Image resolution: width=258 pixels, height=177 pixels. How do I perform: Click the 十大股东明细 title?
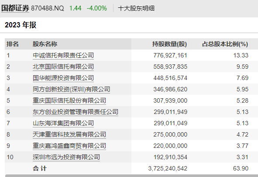136,8
